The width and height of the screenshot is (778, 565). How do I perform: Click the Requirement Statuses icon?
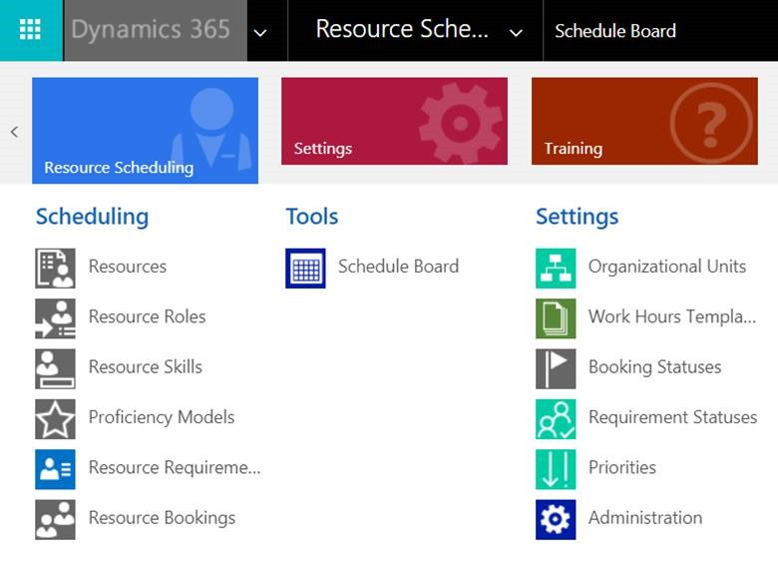[556, 419]
